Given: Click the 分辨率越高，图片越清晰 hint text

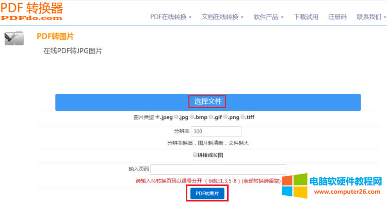Looking at the screenshot, I should [x=208, y=143].
